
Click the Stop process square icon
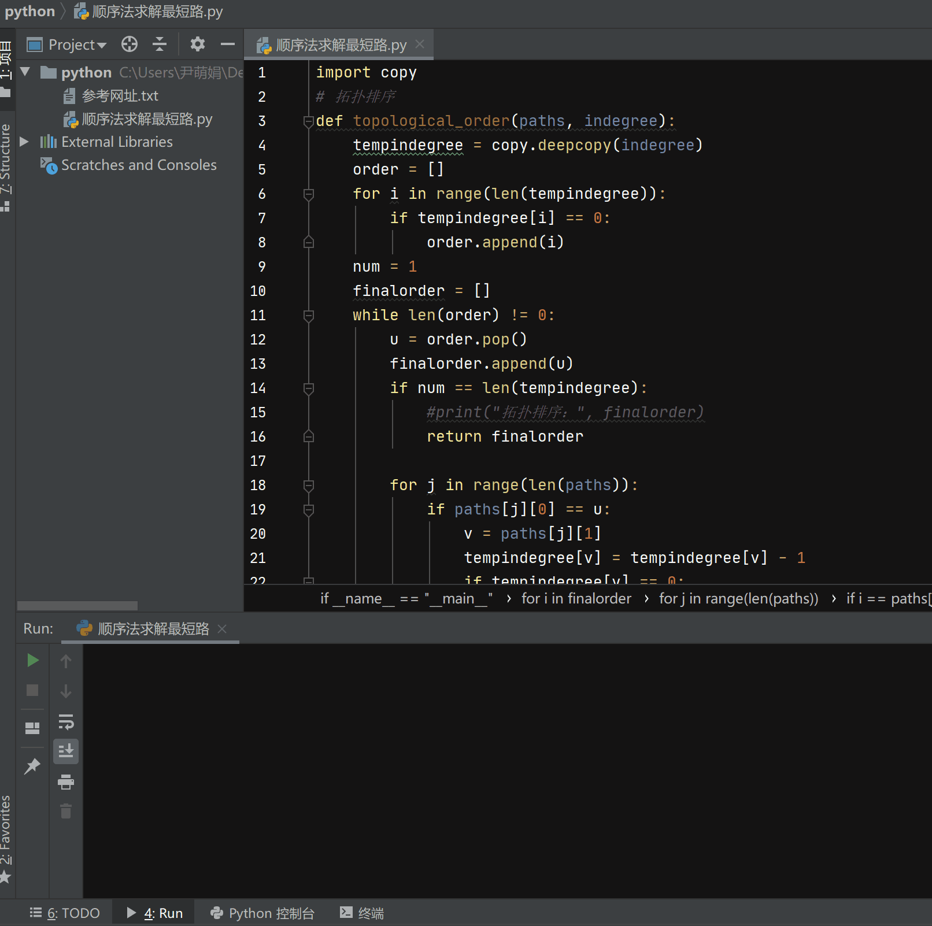click(x=33, y=690)
